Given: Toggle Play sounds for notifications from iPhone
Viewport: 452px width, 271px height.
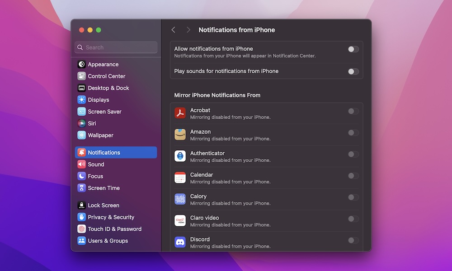Looking at the screenshot, I should click(x=353, y=71).
